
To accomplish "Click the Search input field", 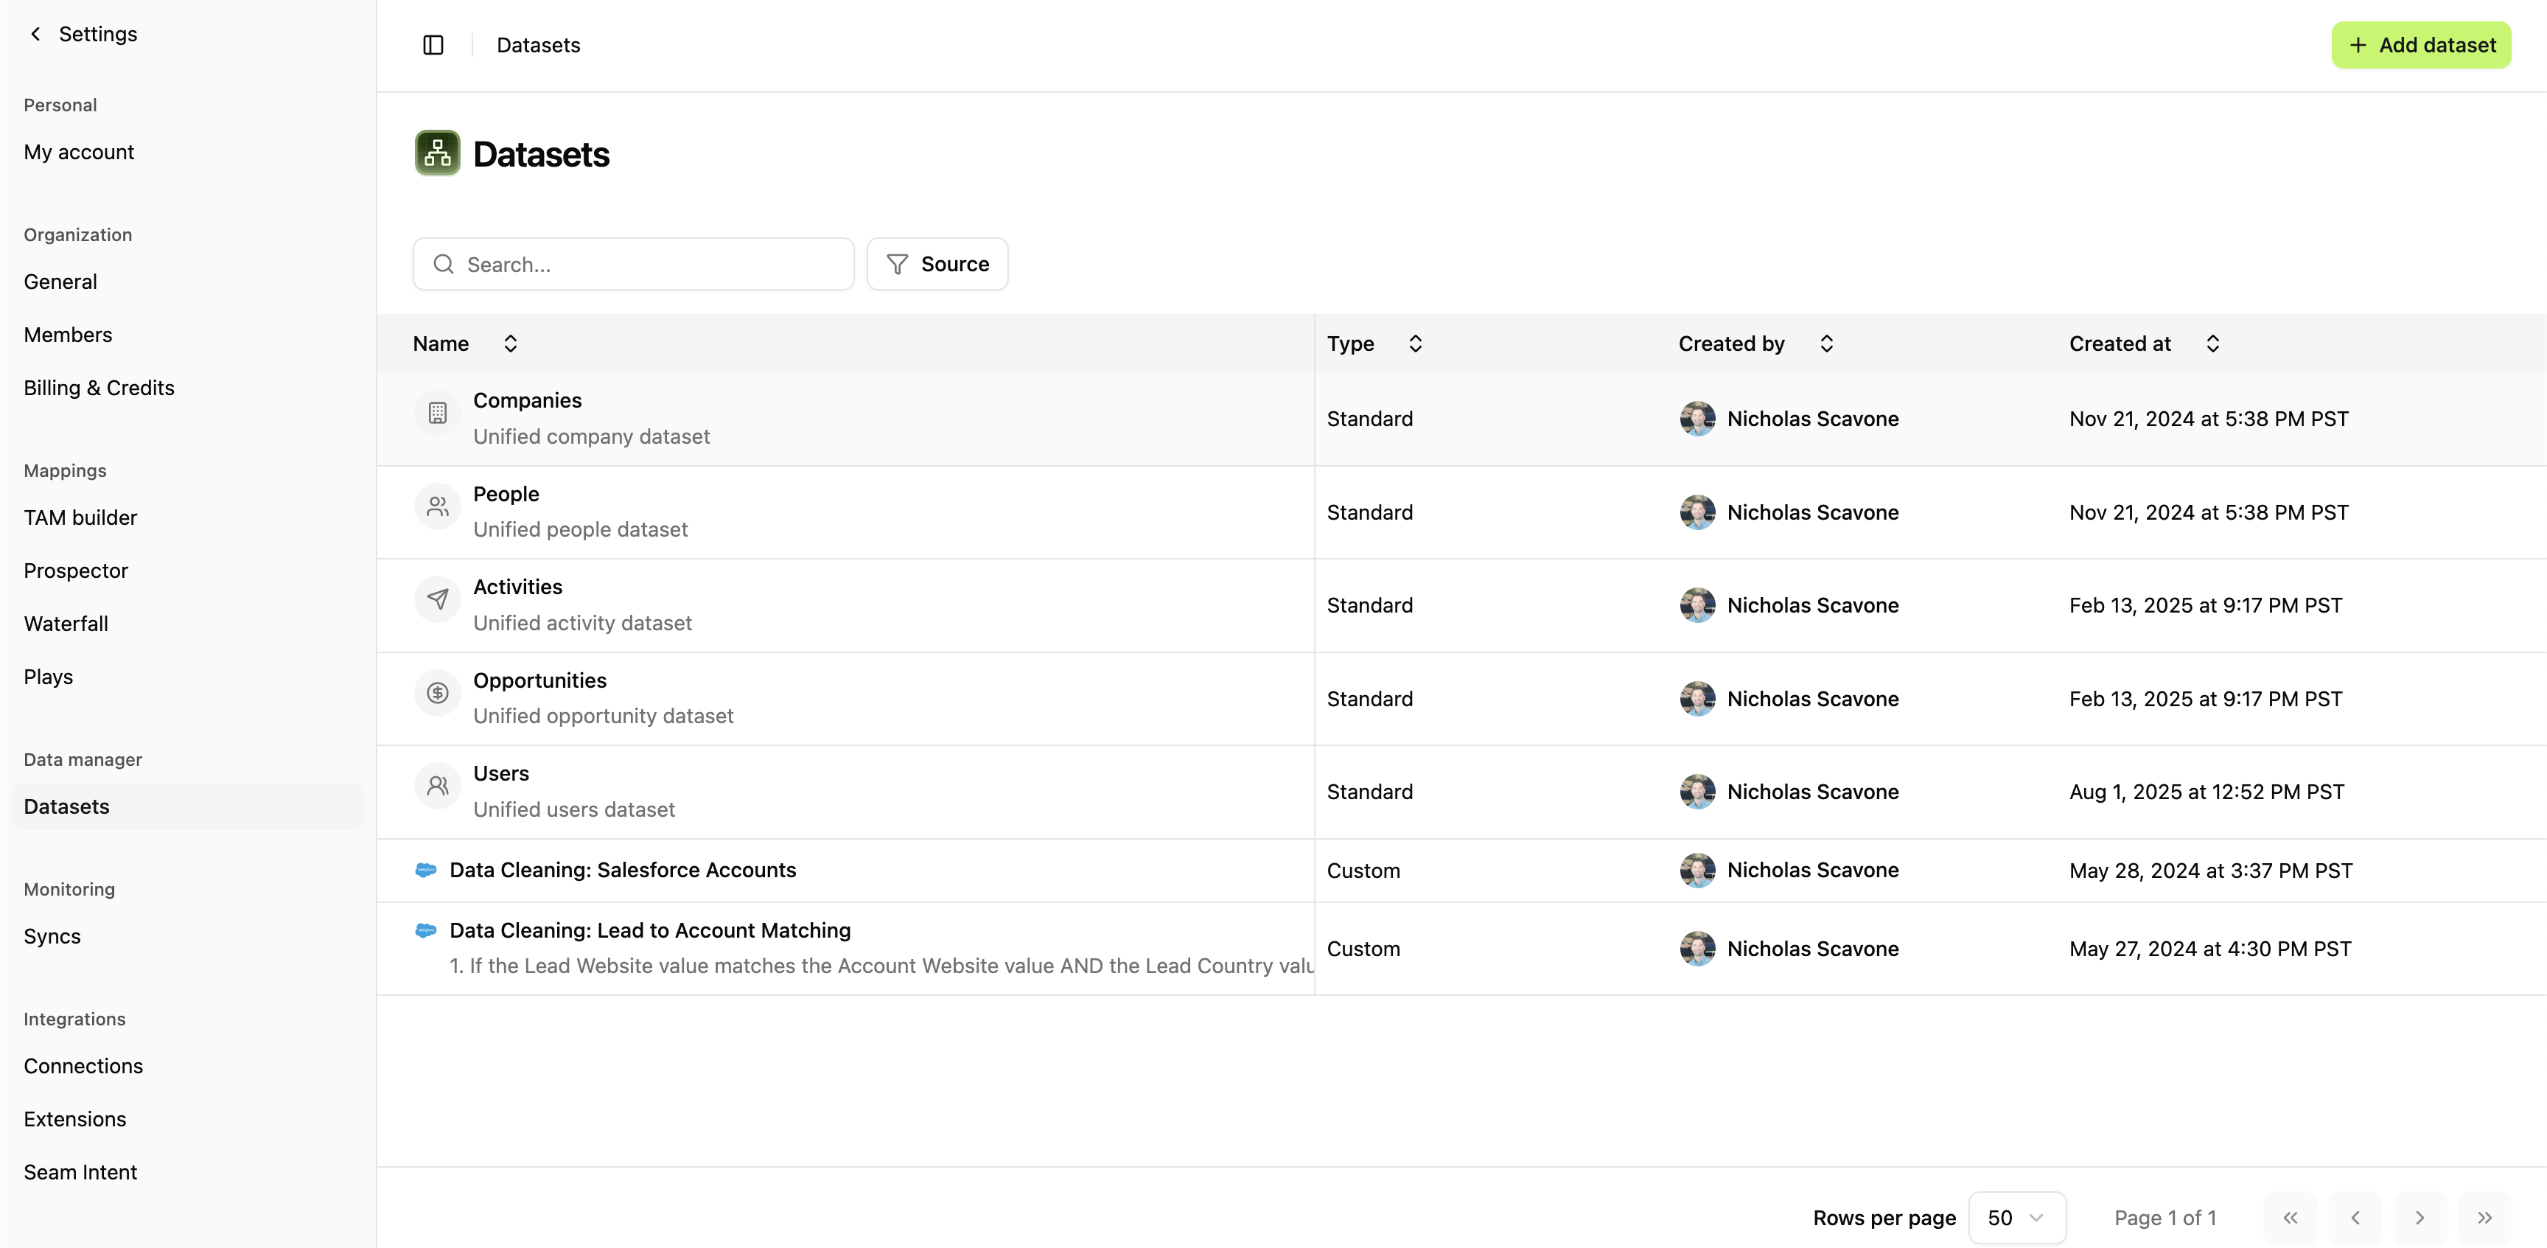I will (x=633, y=264).
